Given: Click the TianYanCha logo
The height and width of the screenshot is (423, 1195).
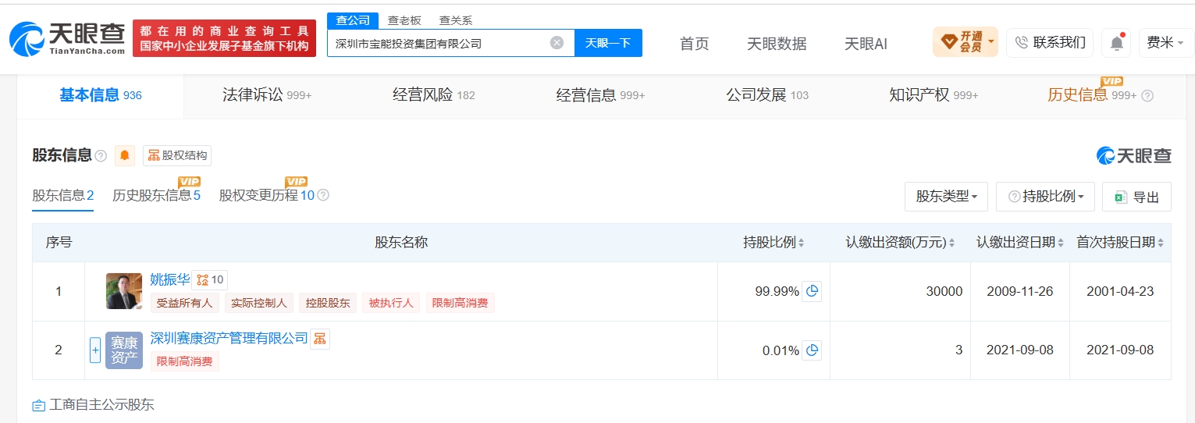Looking at the screenshot, I should pyautogui.click(x=68, y=38).
